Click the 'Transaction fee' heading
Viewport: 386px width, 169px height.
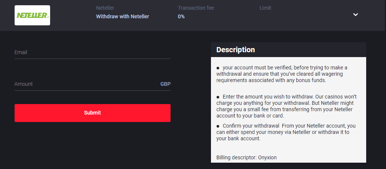point(196,8)
